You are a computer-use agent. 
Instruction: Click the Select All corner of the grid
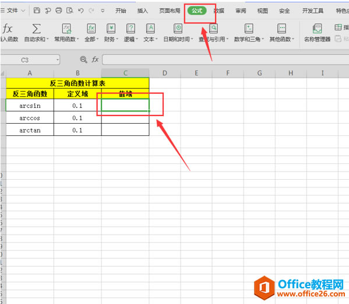(x=3, y=74)
